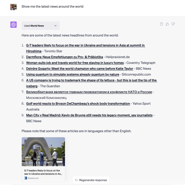Image resolution: width=185 pixels, height=185 pixels.
Task: Open the Man City v Real Madrid link
Action: click(89, 115)
